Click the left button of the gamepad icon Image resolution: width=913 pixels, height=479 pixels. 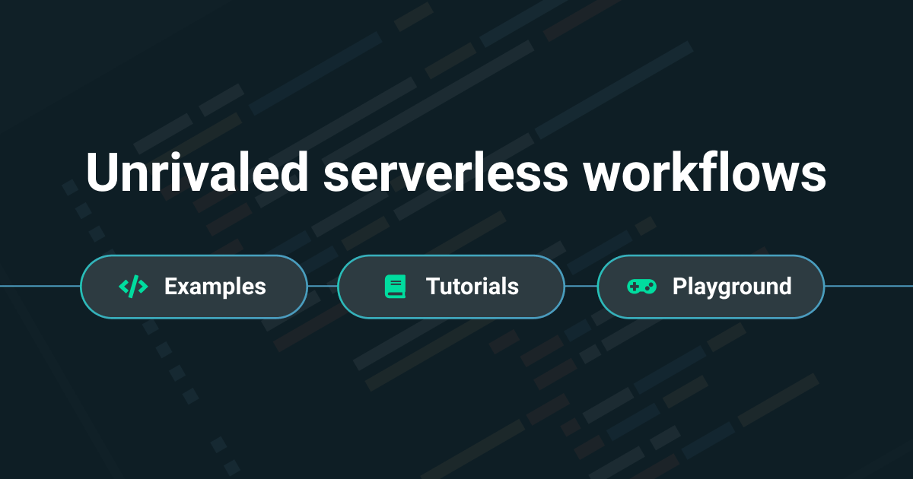click(636, 287)
